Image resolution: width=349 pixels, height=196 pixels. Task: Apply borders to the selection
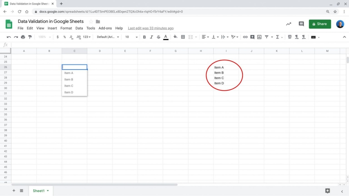pyautogui.click(x=183, y=37)
